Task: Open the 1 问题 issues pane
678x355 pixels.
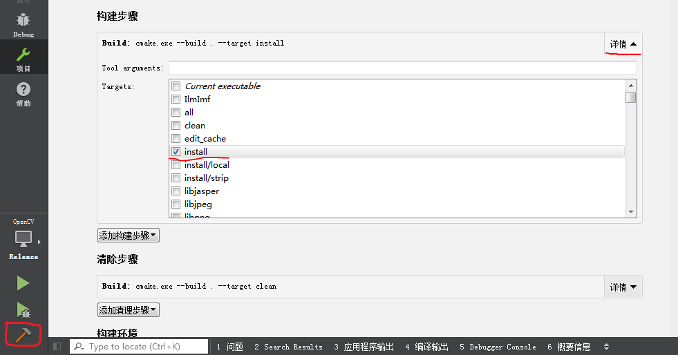Action: point(229,347)
